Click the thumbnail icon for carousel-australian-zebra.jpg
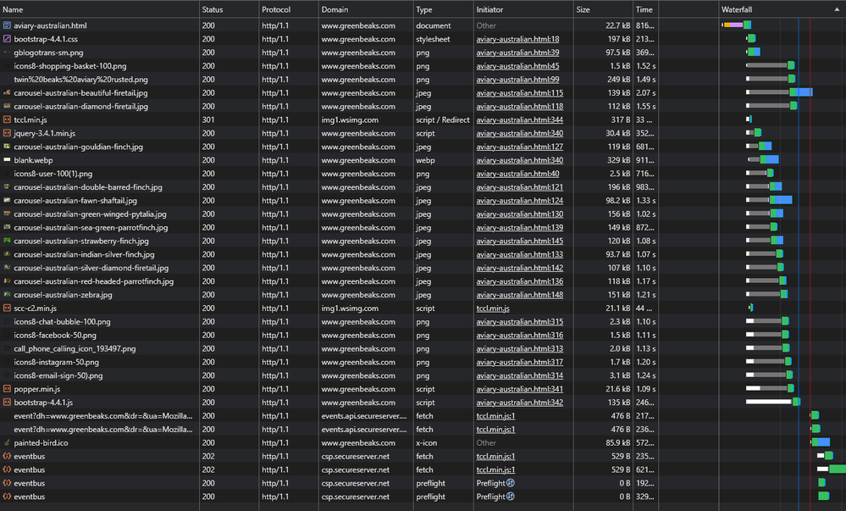The image size is (846, 511). [x=7, y=295]
